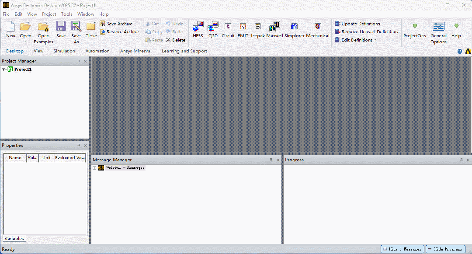
Task: Close the Message Manager panel
Action: [x=278, y=160]
